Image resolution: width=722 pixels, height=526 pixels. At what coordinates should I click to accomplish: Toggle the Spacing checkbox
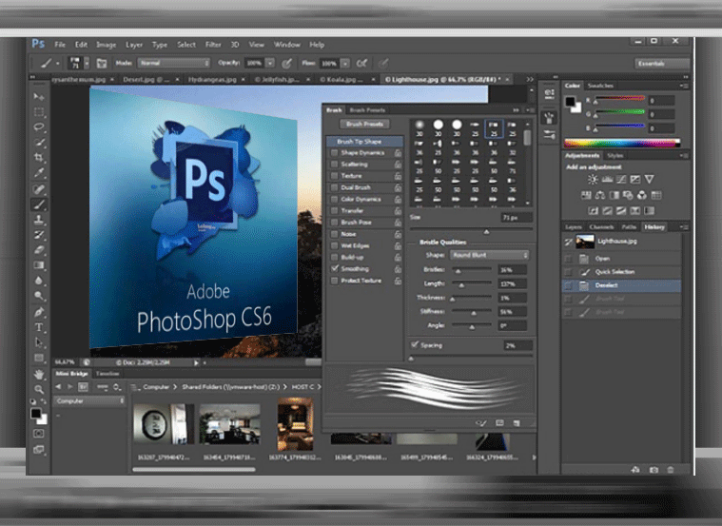click(415, 344)
